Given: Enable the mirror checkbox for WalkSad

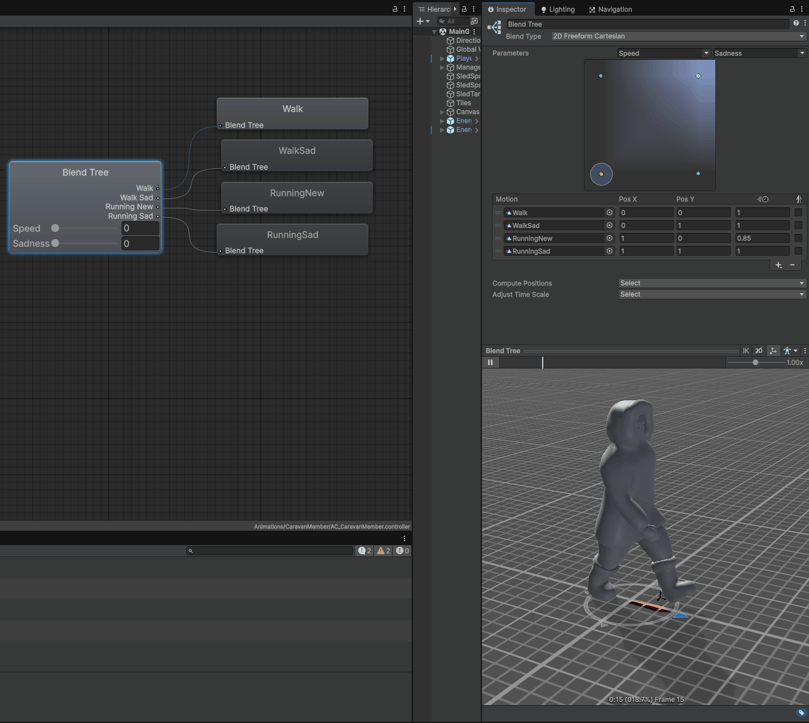Looking at the screenshot, I should click(799, 225).
